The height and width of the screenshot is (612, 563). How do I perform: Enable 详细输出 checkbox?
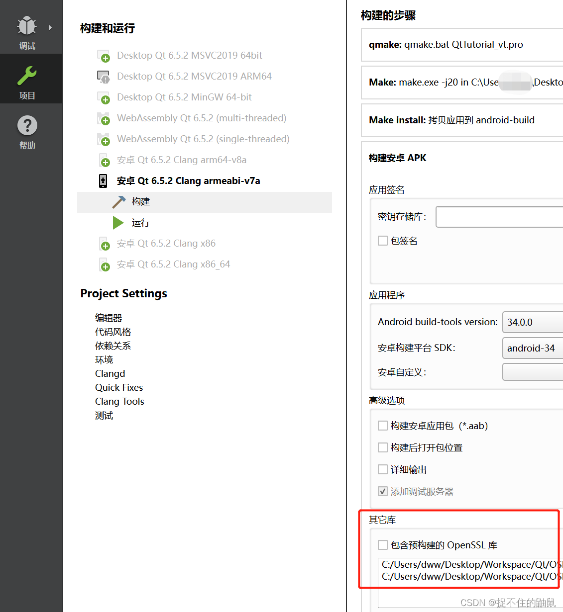383,469
